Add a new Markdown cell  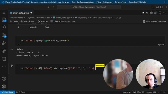tap(27, 21)
